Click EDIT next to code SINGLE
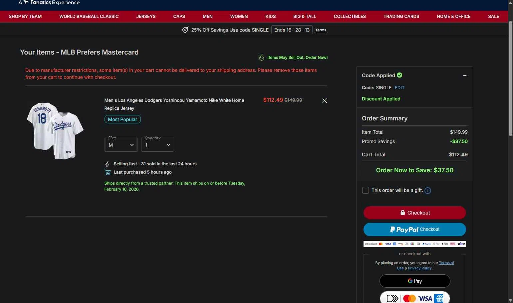 click(x=399, y=88)
